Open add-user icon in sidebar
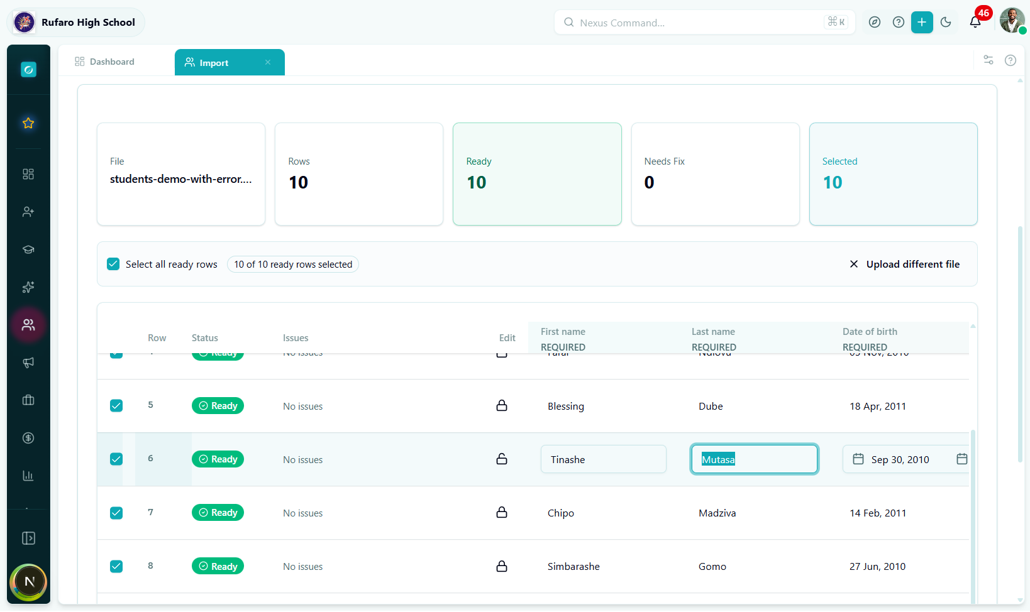The height and width of the screenshot is (612, 1030). (28, 212)
